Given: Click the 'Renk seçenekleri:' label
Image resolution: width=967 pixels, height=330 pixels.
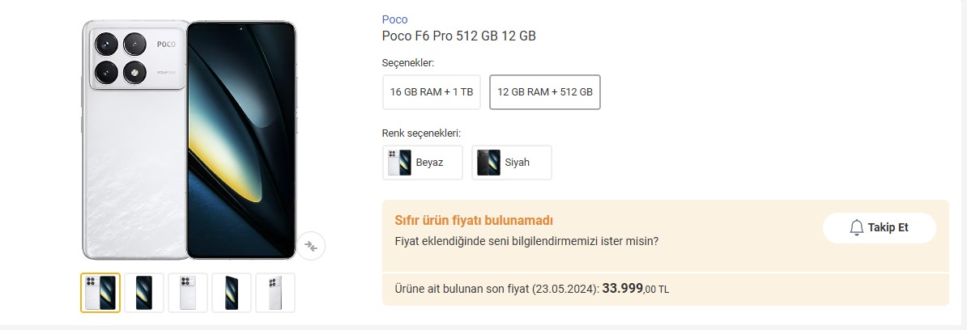Looking at the screenshot, I should pyautogui.click(x=421, y=133).
